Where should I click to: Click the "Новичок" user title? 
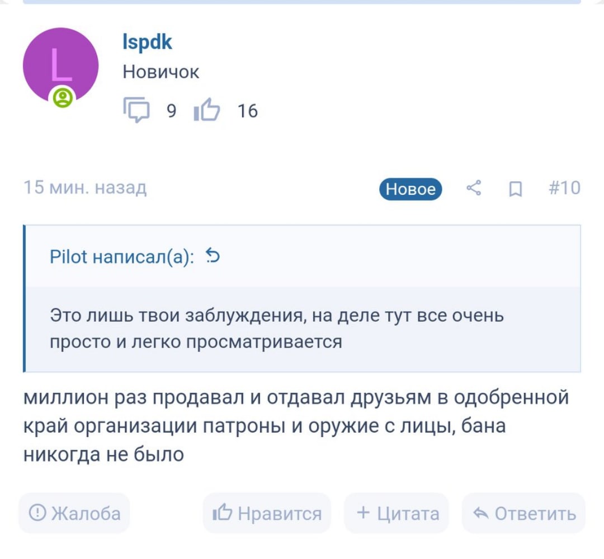pyautogui.click(x=161, y=72)
